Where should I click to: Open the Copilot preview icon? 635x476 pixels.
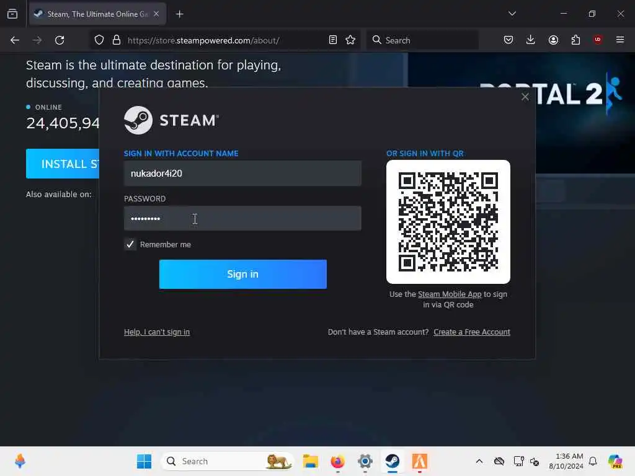point(616,461)
